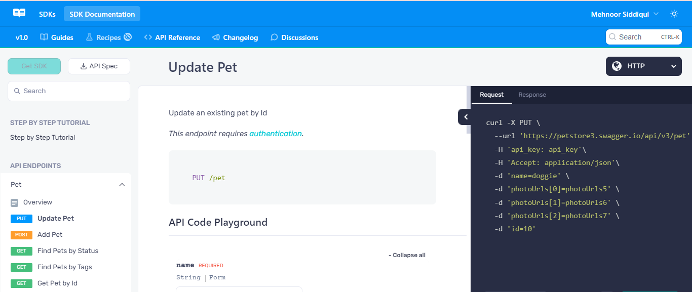This screenshot has width=692, height=292.
Task: Click the PUT badge beside Update Pet
Action: point(21,219)
